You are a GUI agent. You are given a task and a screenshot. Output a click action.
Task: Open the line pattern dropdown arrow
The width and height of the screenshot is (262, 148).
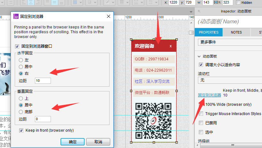pos(142,3)
